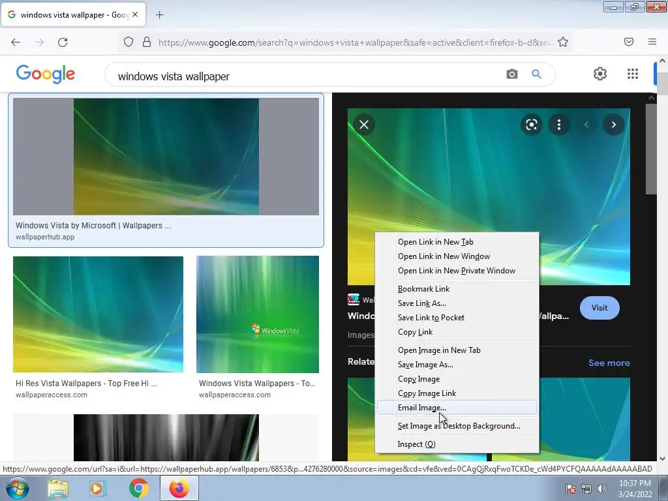Click the Action Center flag icon

(x=570, y=489)
